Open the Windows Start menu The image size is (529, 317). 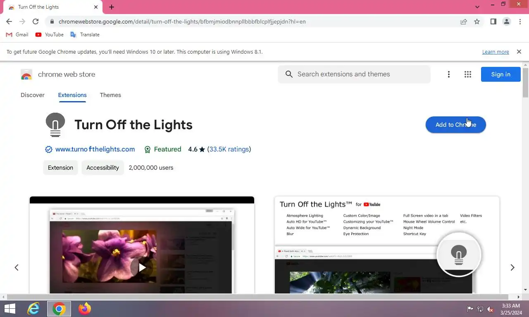[10, 309]
